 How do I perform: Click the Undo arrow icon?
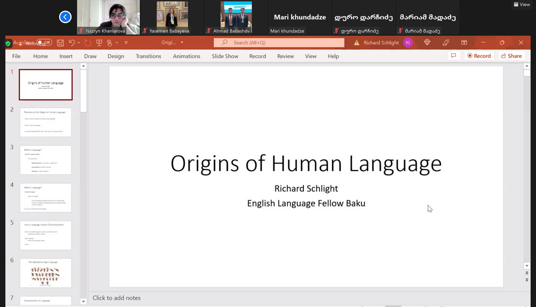[x=72, y=43]
